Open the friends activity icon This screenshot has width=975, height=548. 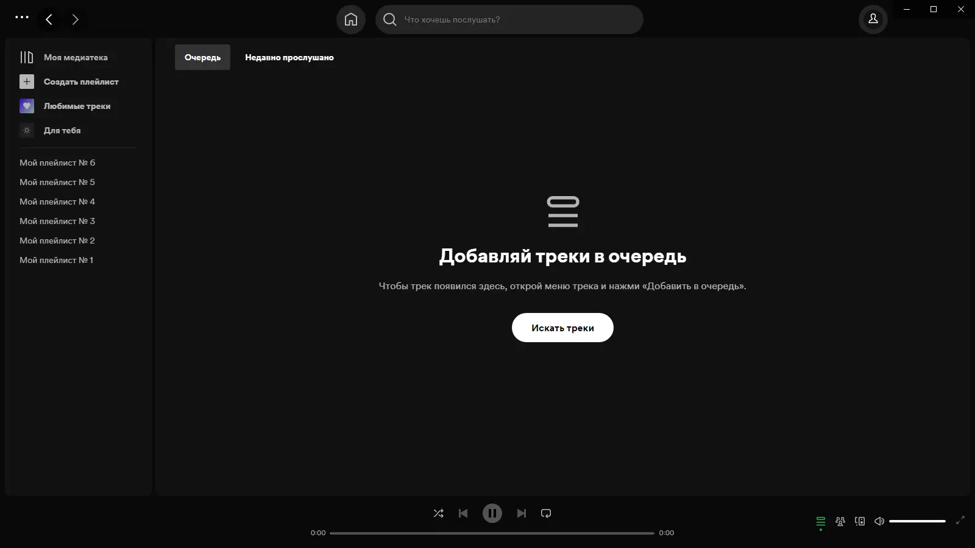pos(840,521)
